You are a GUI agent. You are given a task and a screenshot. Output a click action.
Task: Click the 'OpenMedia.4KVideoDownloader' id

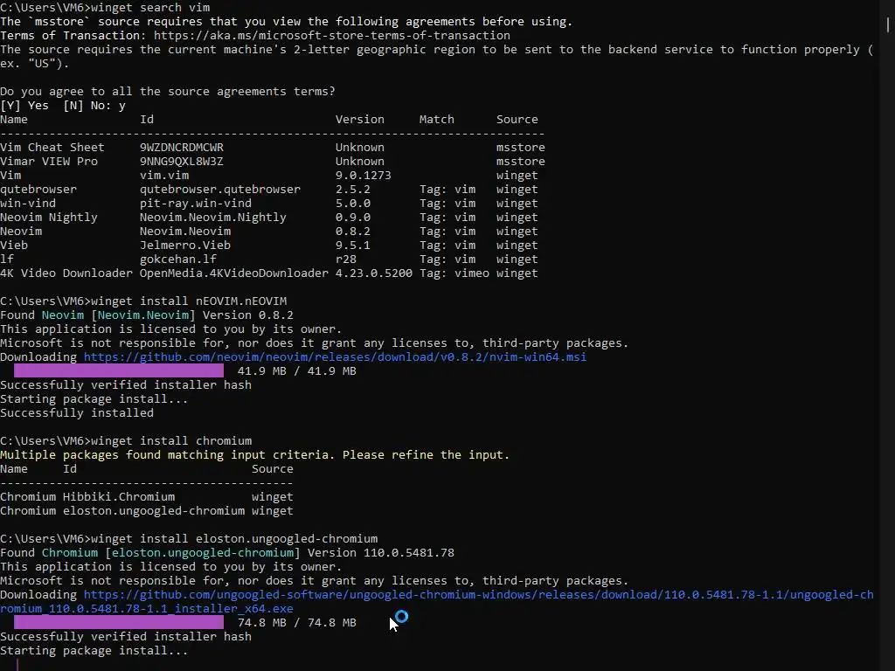(234, 273)
